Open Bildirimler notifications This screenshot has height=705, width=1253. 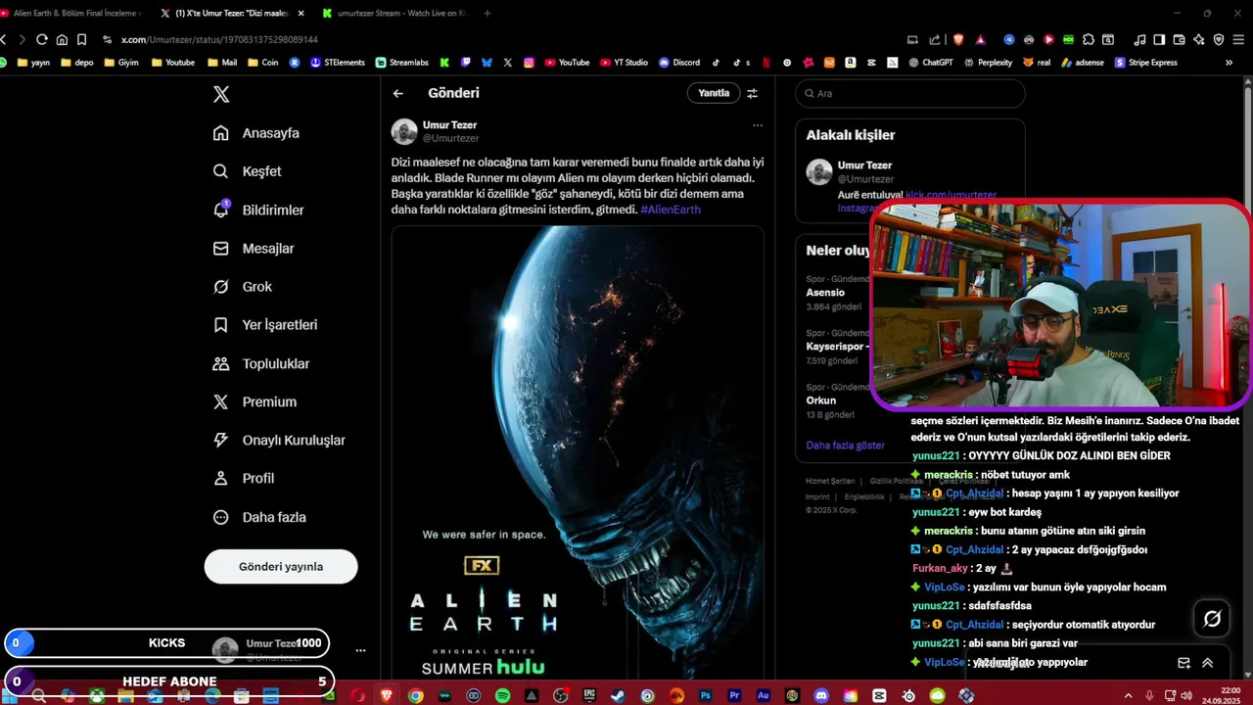[258, 210]
